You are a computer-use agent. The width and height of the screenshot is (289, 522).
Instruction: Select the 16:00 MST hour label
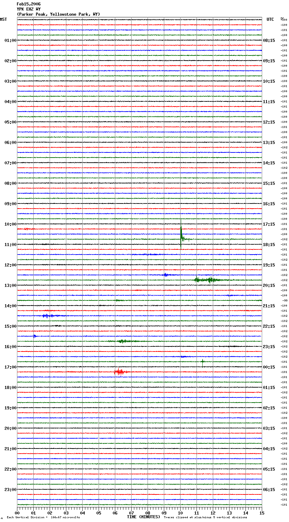tap(11, 347)
